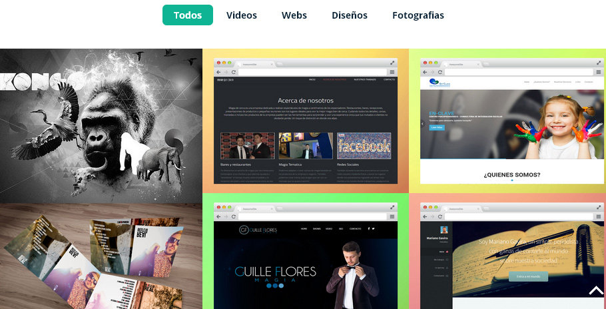
Task: Open the En-Clave website project thumbnail
Action: (507, 121)
